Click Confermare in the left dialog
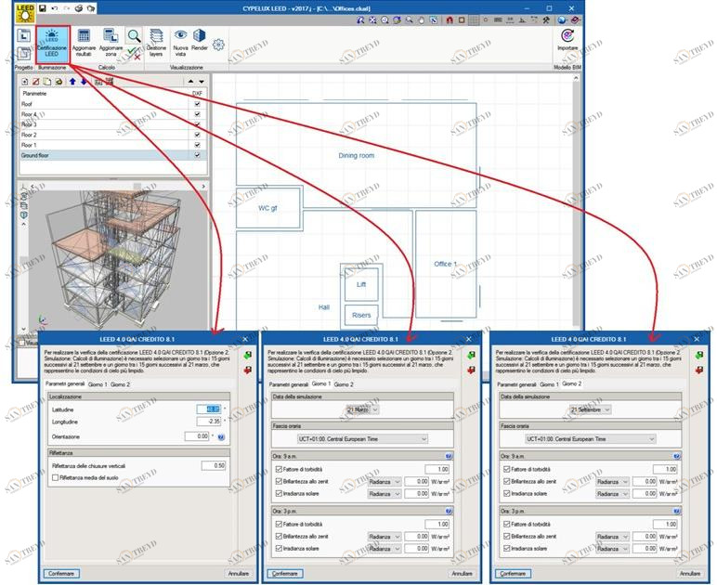Viewport: 717px width, 585px height. 60,574
